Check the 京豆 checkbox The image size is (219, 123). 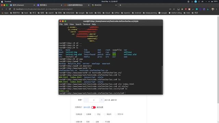[95, 114]
